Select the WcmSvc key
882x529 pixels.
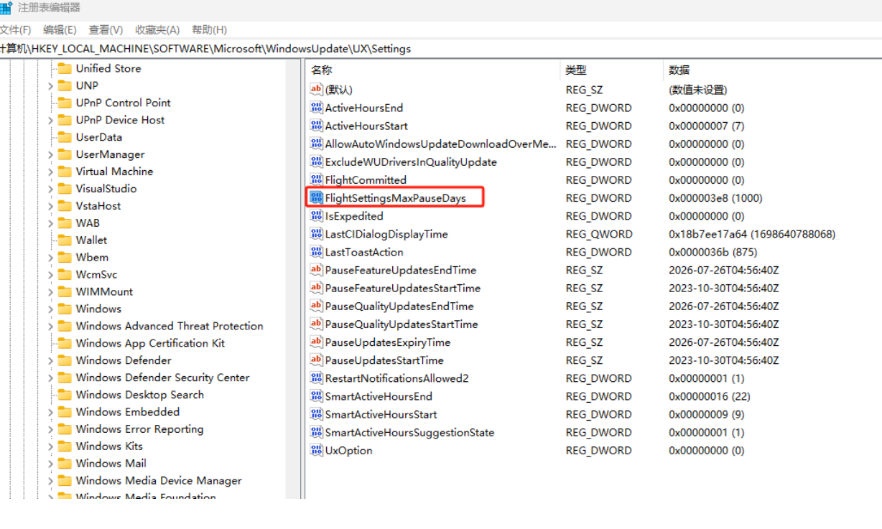pos(96,275)
